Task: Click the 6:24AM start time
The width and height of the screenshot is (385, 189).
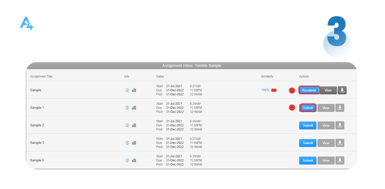Action: pos(195,104)
